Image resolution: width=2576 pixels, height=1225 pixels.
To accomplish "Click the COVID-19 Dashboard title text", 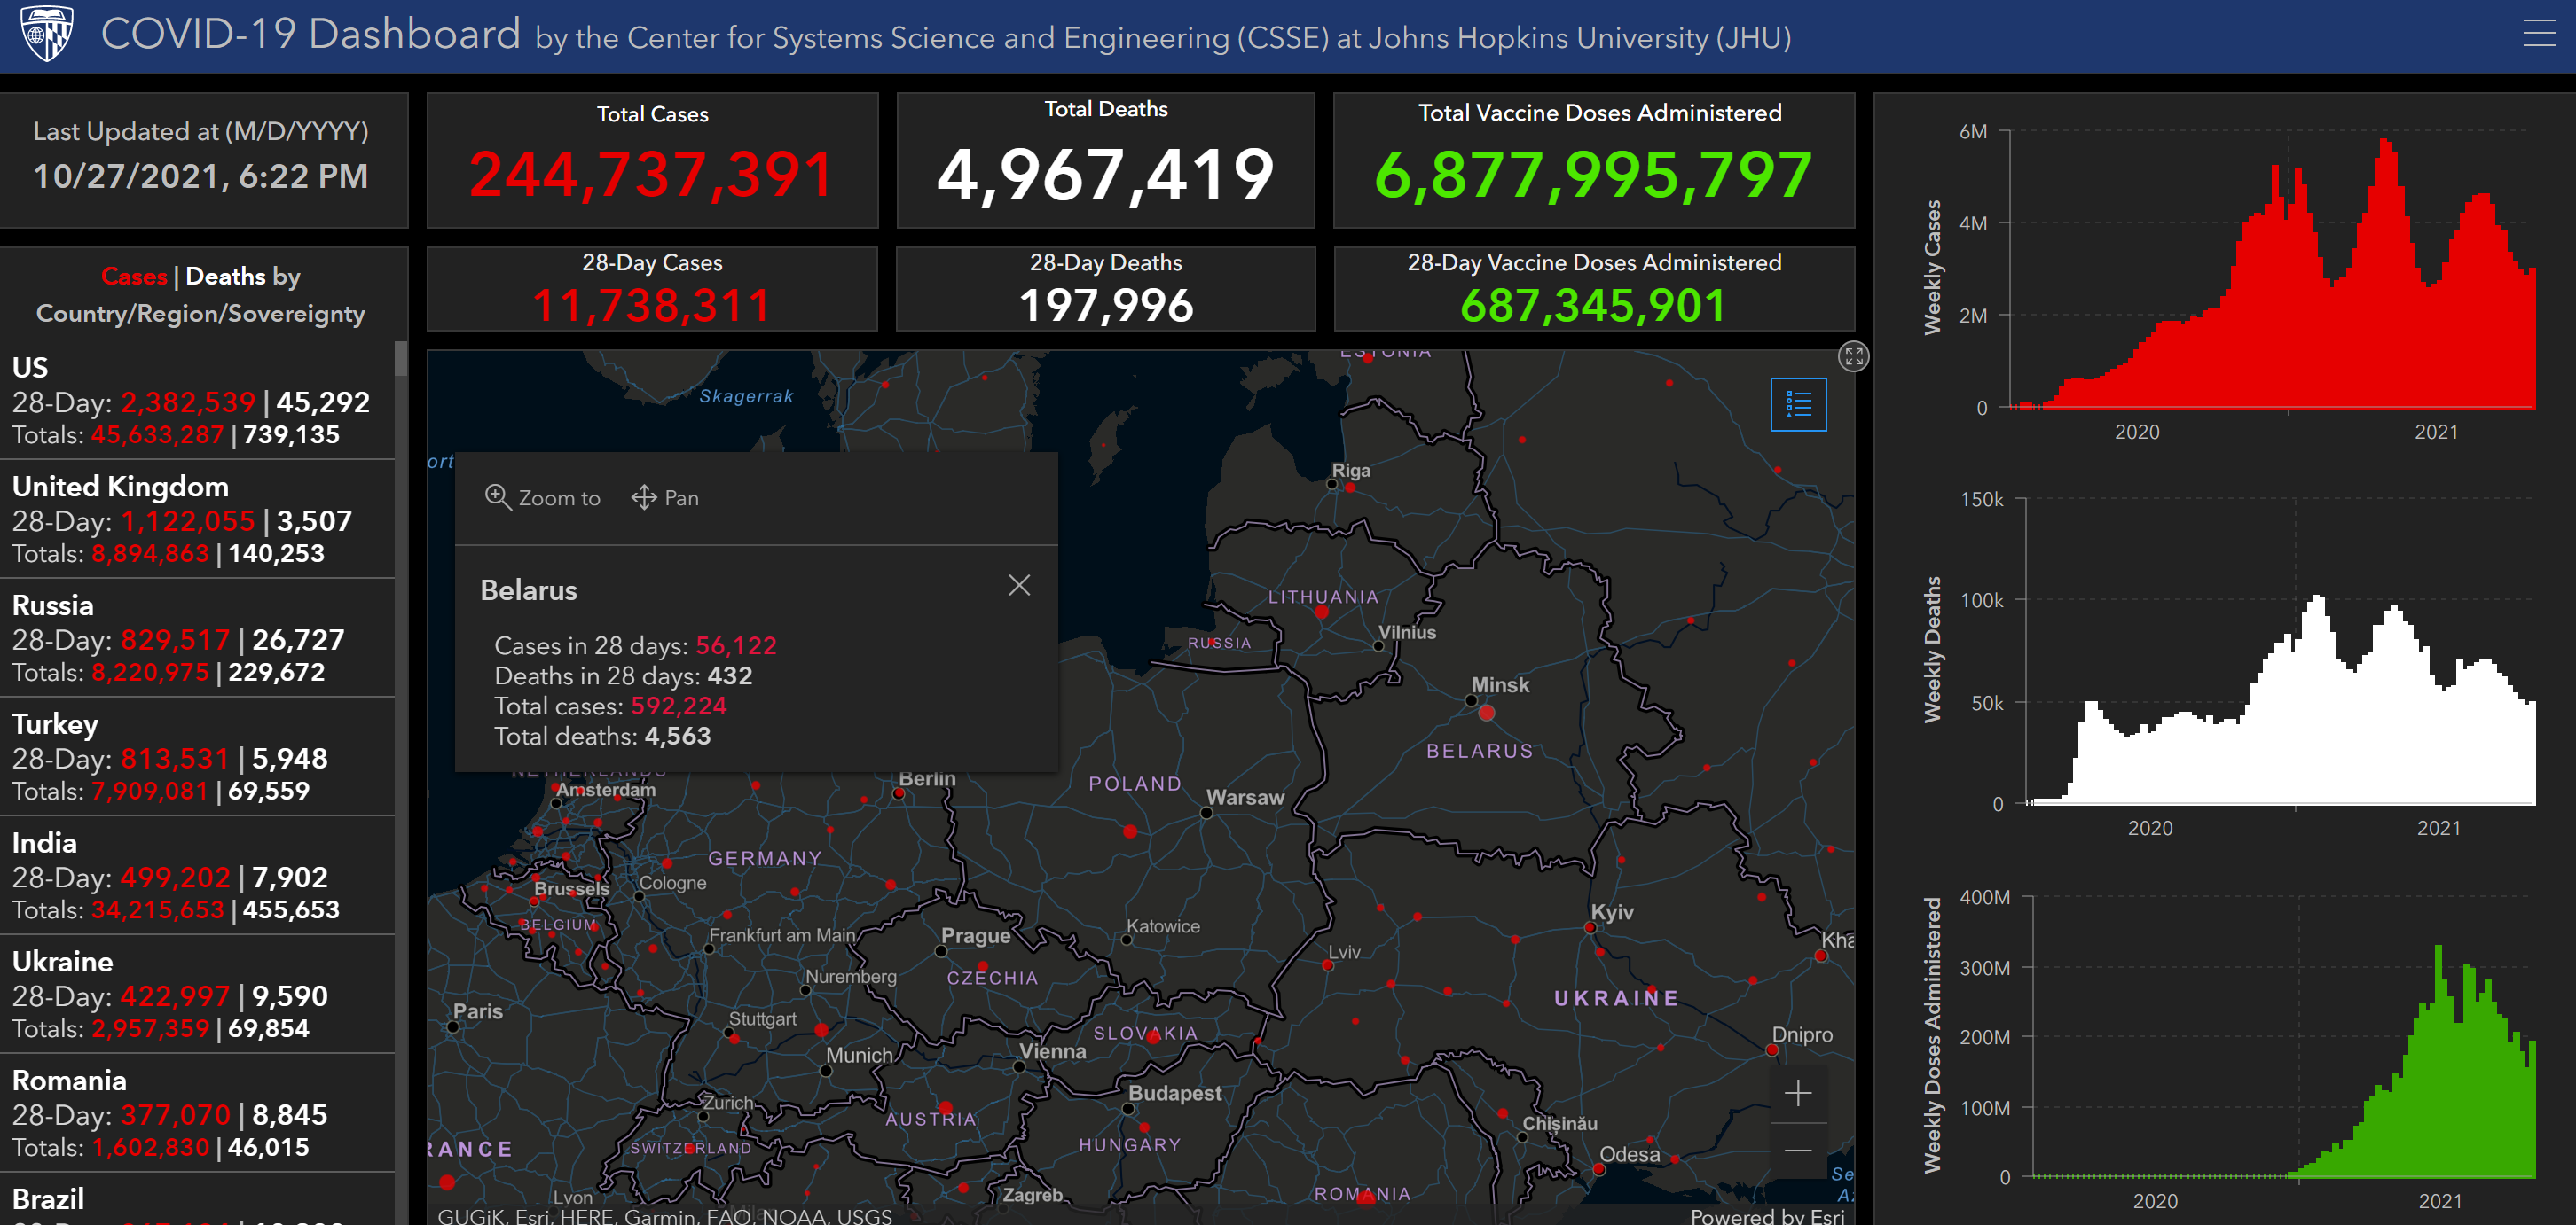I will pos(310,34).
